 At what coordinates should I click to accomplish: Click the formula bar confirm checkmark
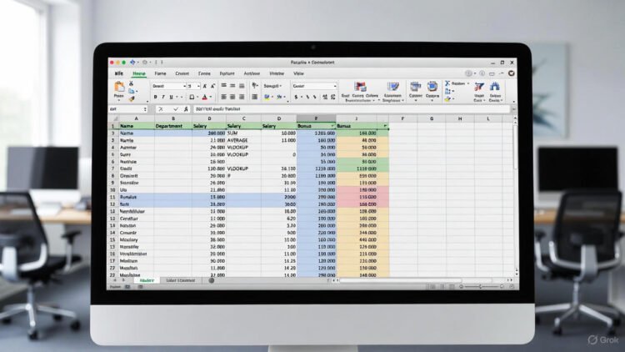pyautogui.click(x=175, y=109)
